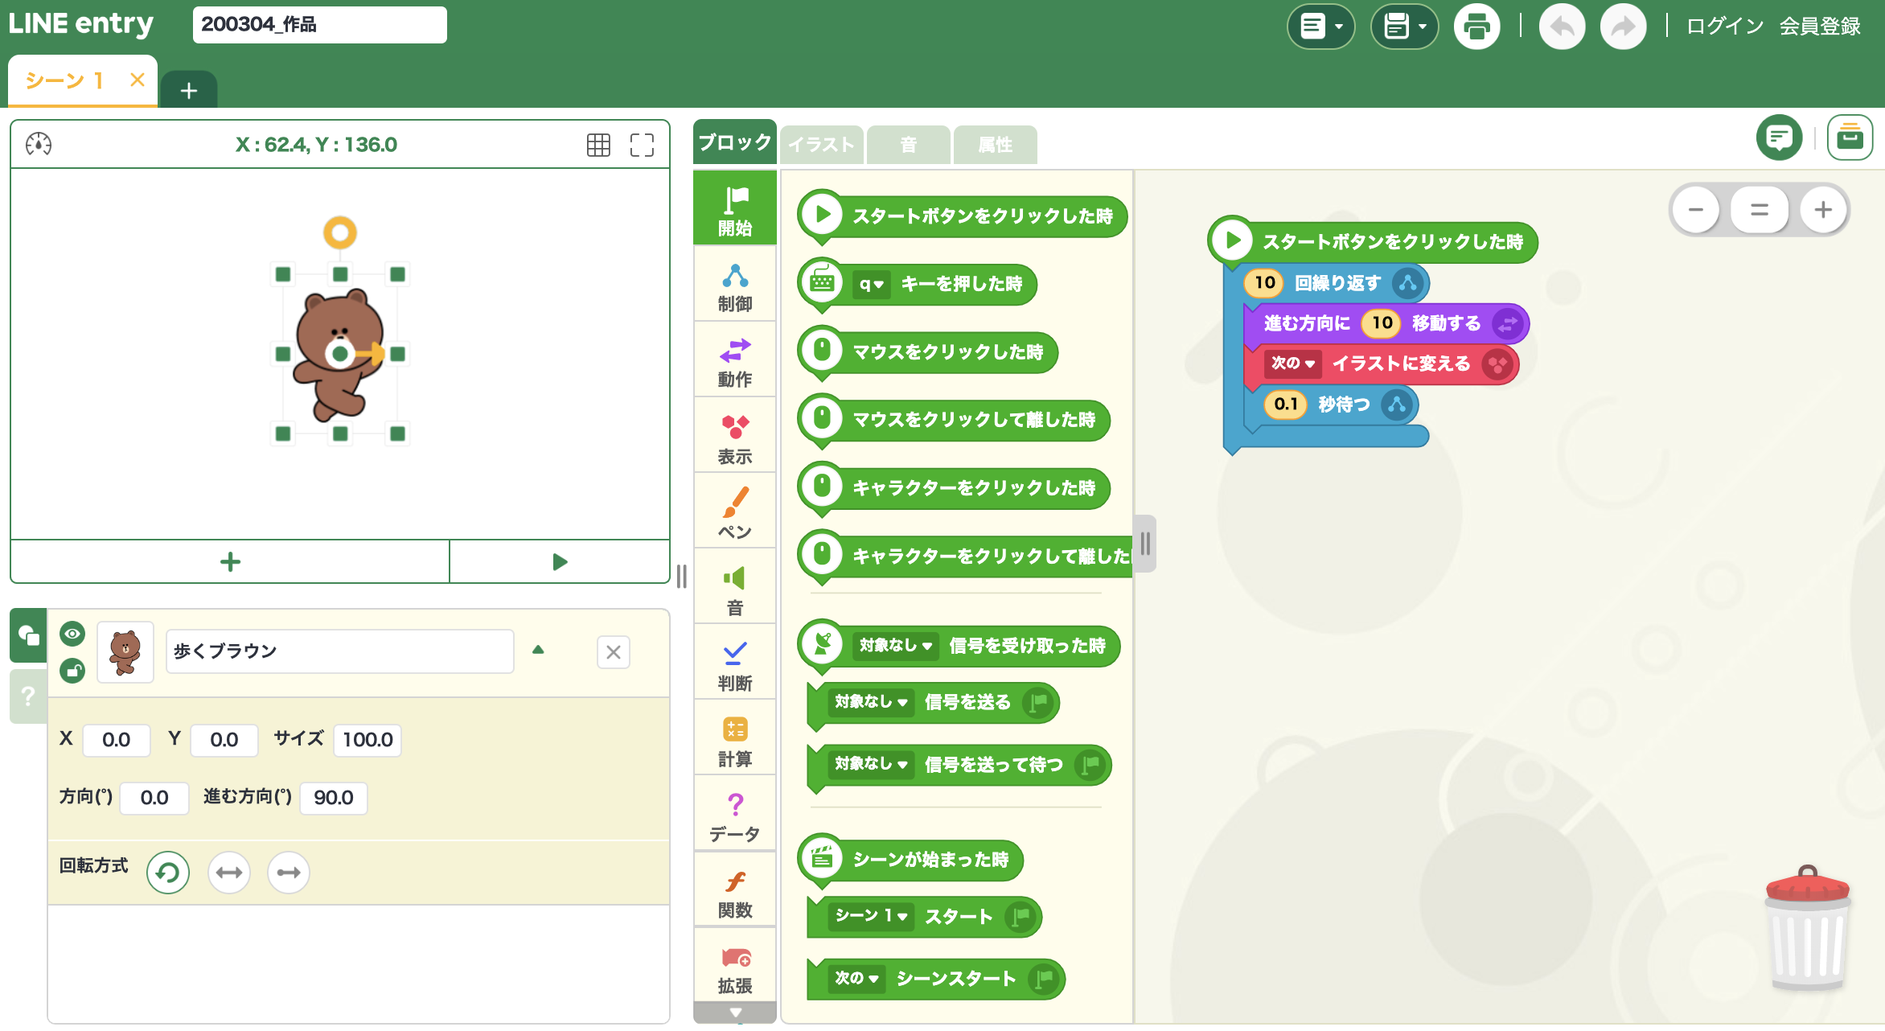Open 対象なし dropdown on 信号を送って待つ block
The width and height of the screenshot is (1885, 1031).
tap(871, 764)
